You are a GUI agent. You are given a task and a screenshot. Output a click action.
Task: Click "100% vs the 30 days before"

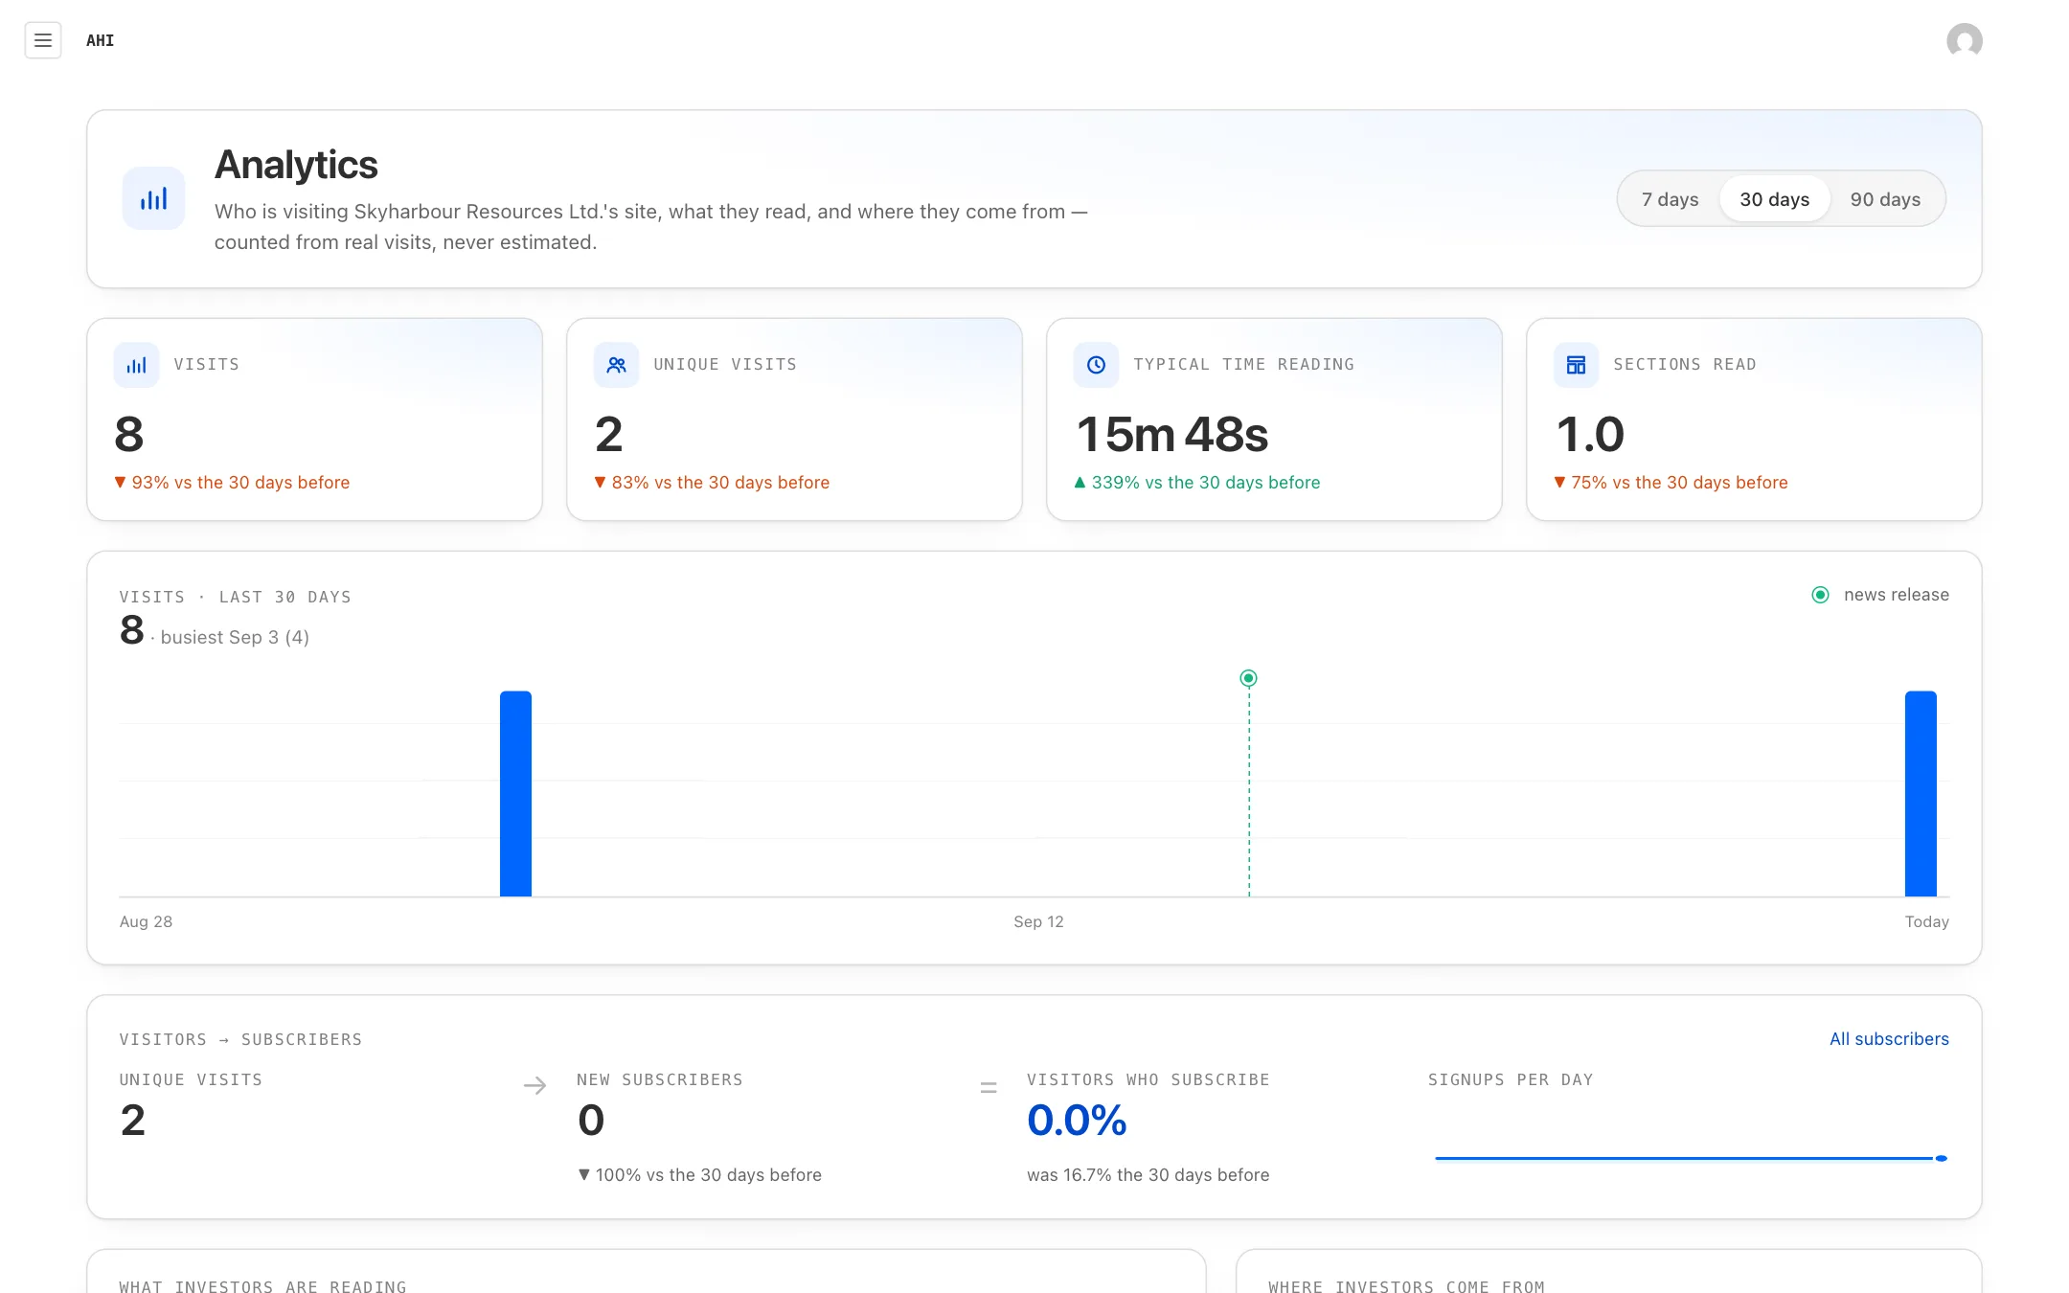[699, 1175]
